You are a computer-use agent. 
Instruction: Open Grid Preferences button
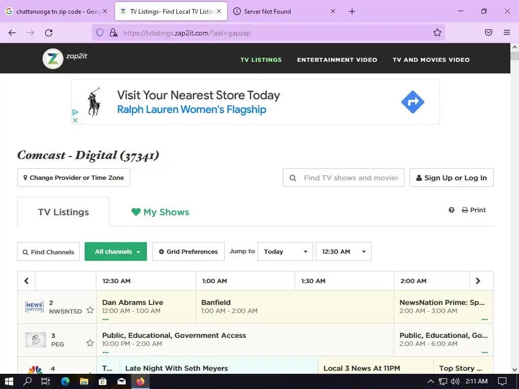(x=188, y=251)
